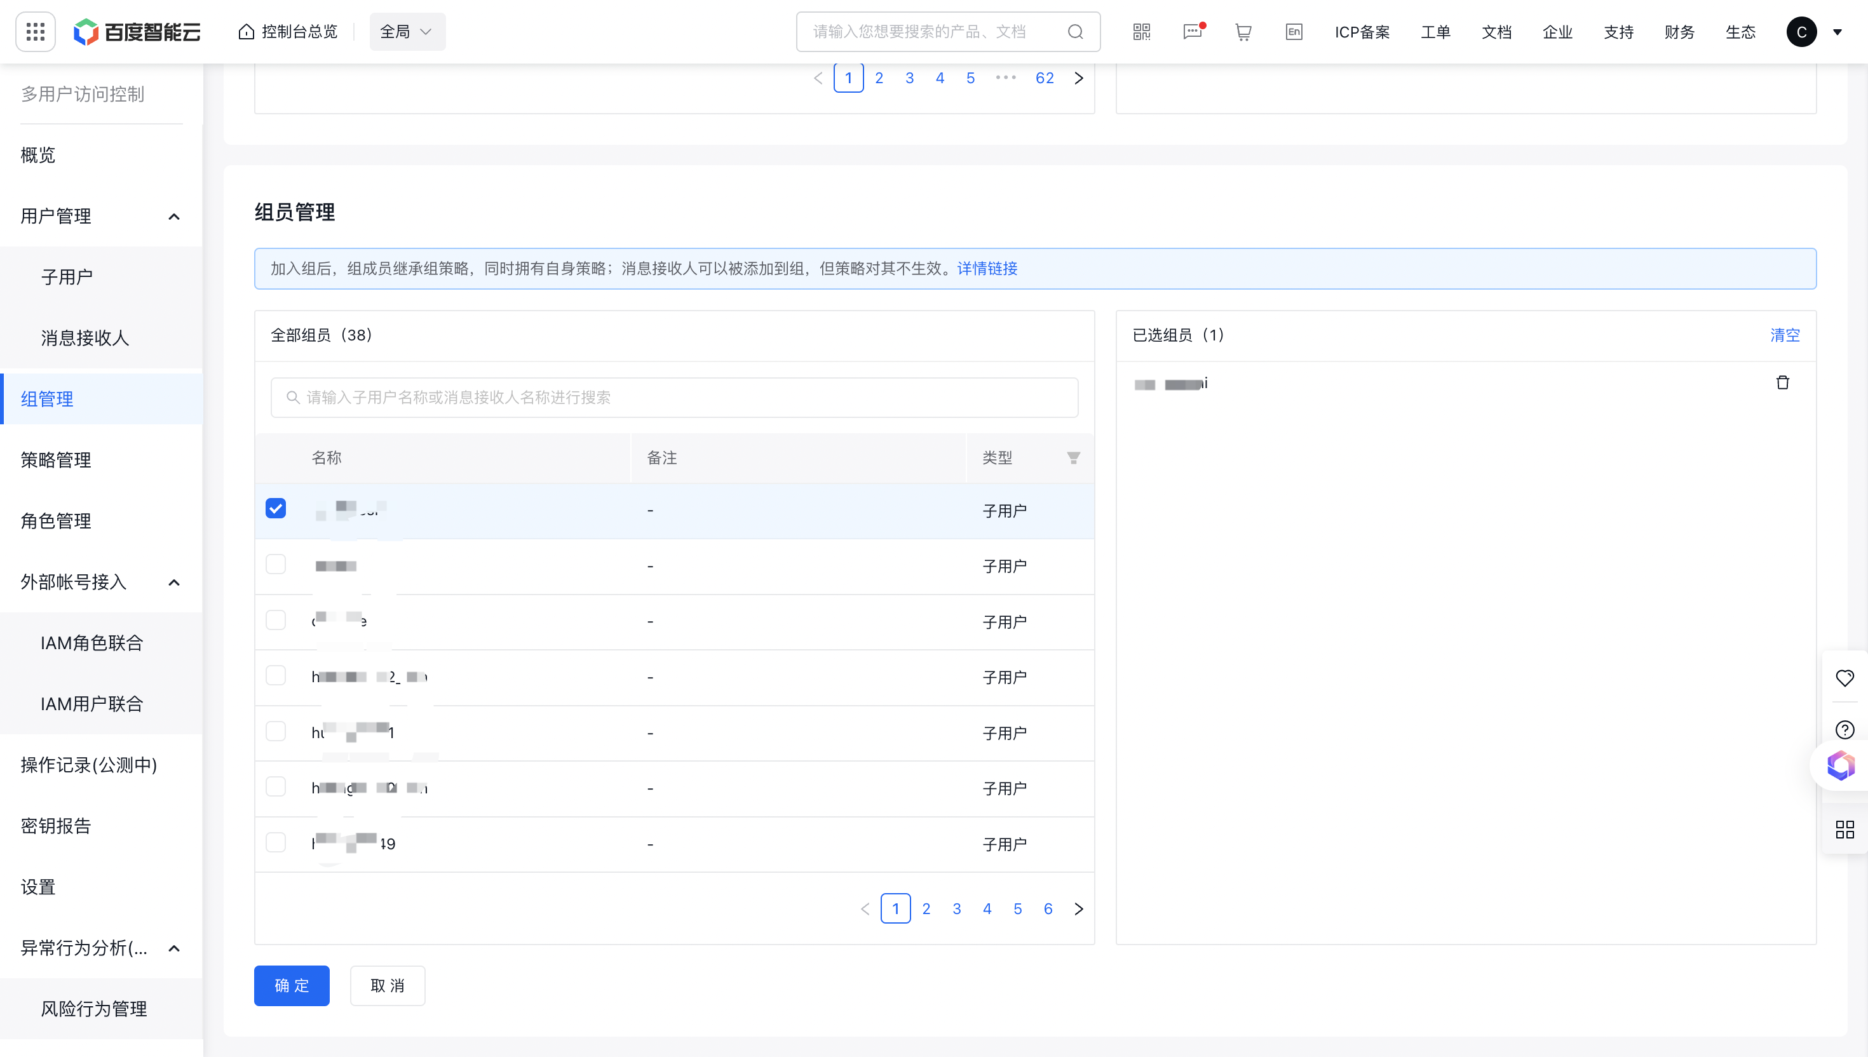Open 工单 in top navigation

pyautogui.click(x=1435, y=32)
